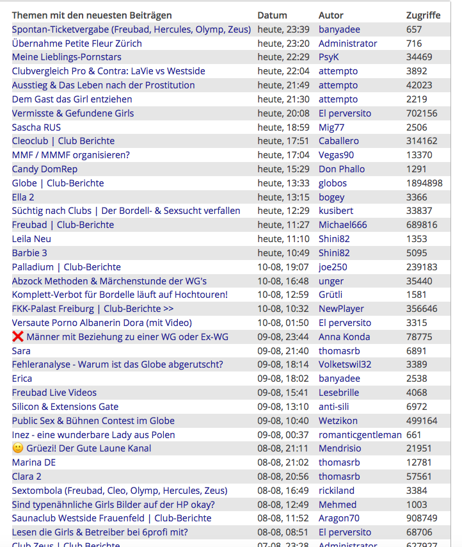Open the Cleoclub Club Berichte thread
The image size is (462, 547).
coord(63,141)
